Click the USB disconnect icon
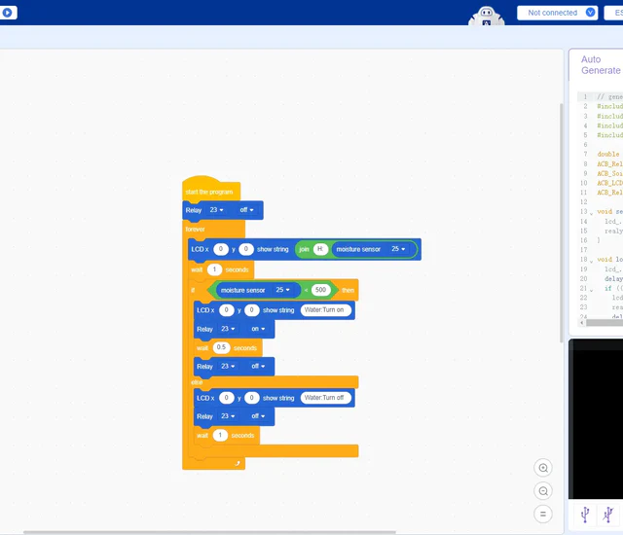Viewport: 623px width, 535px height. pos(608,514)
